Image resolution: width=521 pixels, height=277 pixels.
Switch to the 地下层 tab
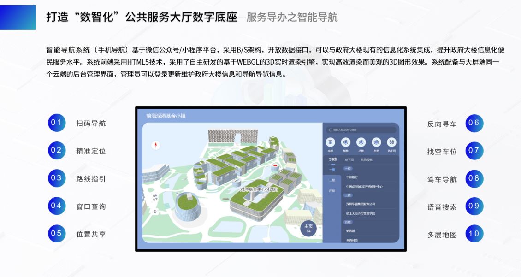tap(349, 160)
